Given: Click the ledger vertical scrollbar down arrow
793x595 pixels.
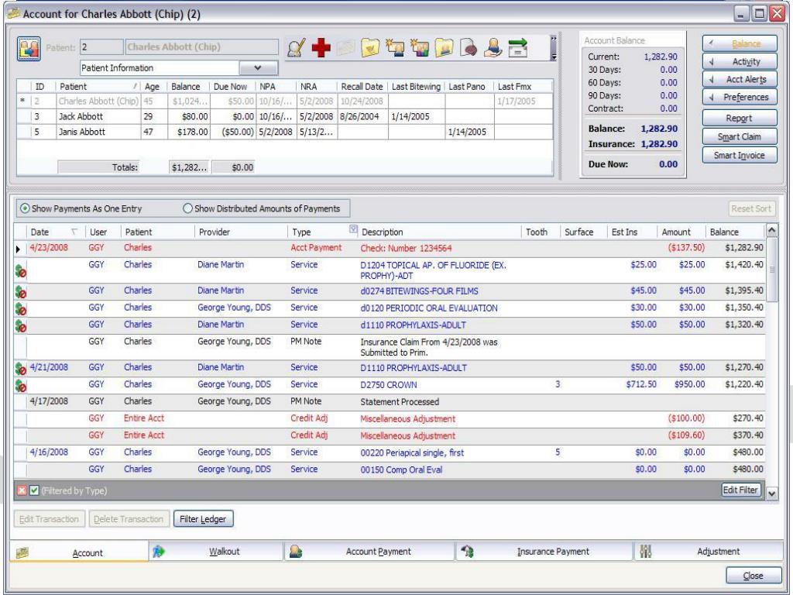Looking at the screenshot, I should 771,492.
